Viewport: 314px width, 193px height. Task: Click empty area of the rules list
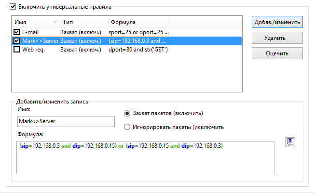(x=127, y=73)
